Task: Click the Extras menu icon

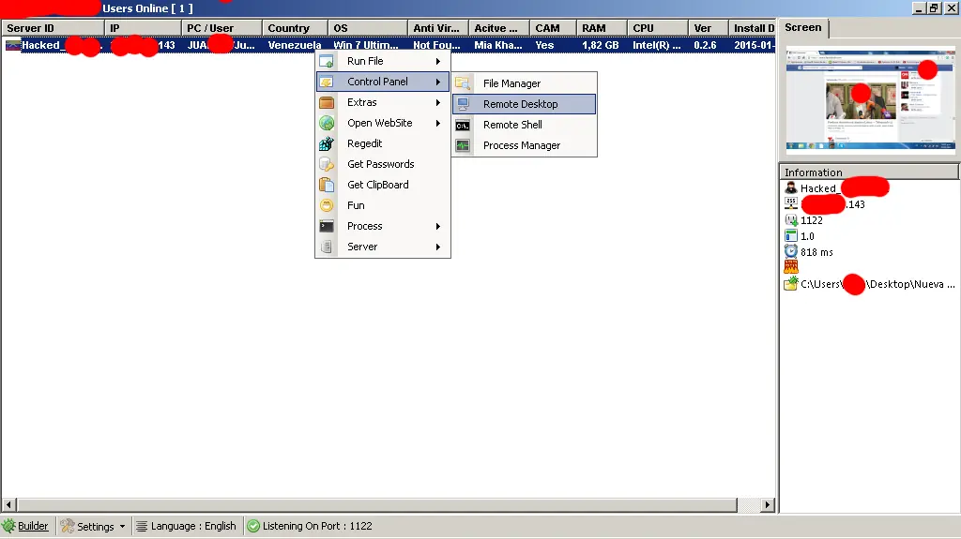Action: [327, 102]
